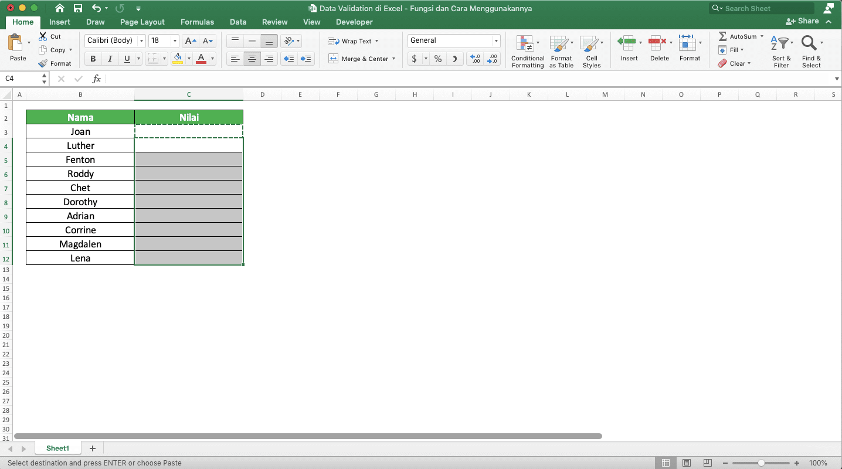
Task: Toggle Bold formatting
Action: [93, 59]
